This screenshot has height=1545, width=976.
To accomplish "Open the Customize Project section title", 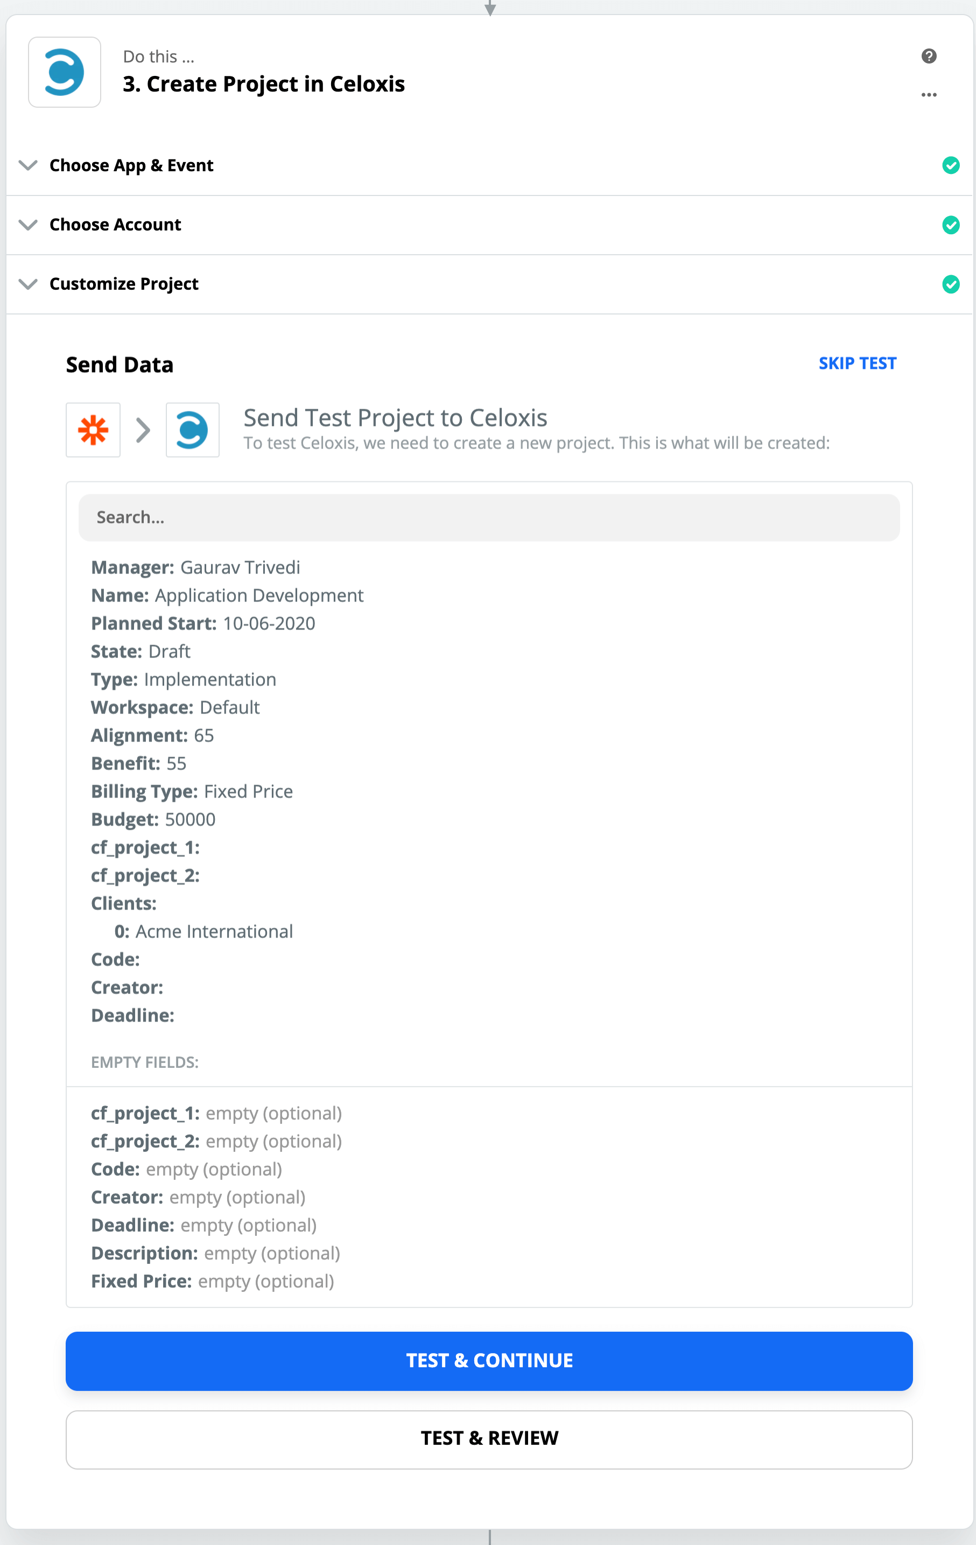I will 124,284.
